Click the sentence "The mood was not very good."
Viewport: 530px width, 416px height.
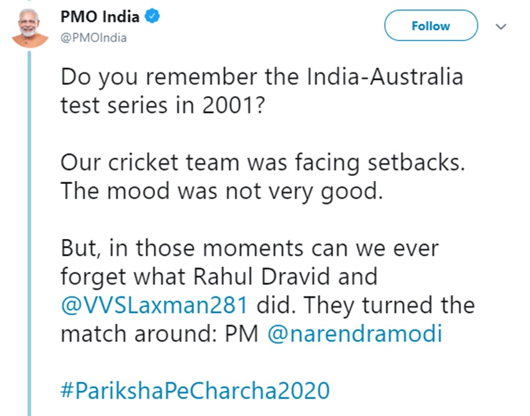point(221,190)
